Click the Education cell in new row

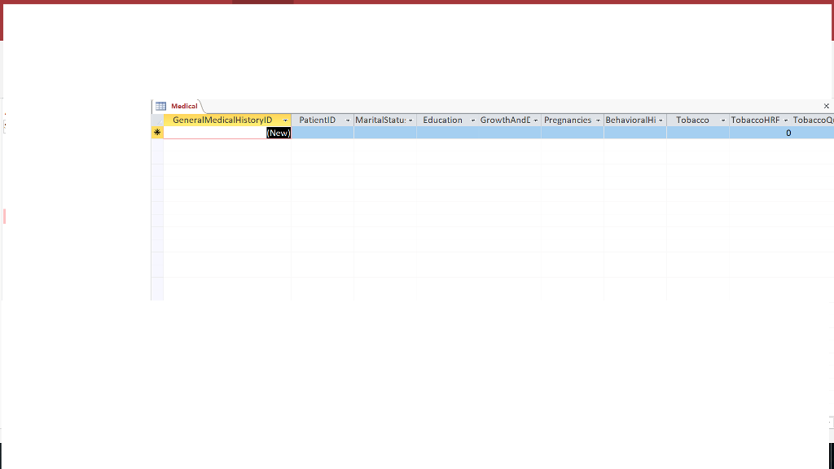pyautogui.click(x=448, y=133)
